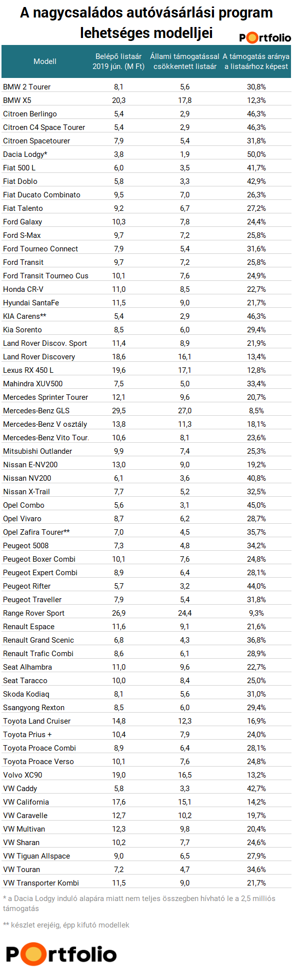This screenshot has width=297, height=971.
Task: Click the készlet erejéig footnote
Action: (66, 925)
